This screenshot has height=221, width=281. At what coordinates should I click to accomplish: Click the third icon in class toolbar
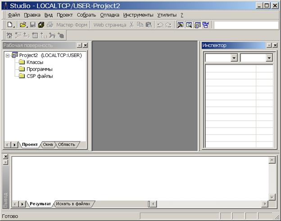26,35
